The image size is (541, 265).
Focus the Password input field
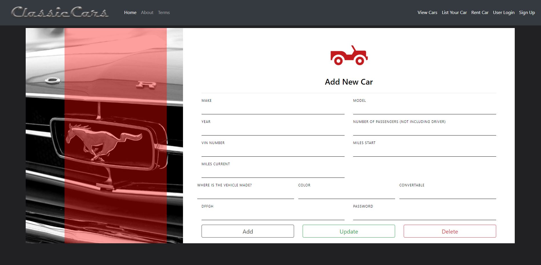click(425, 215)
